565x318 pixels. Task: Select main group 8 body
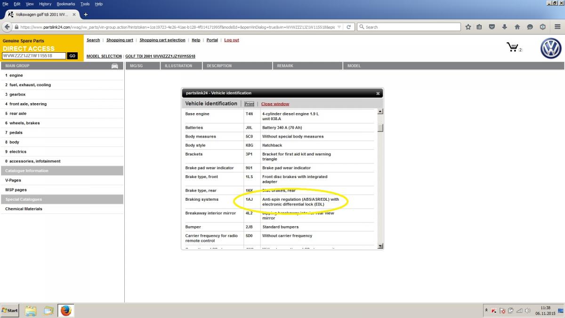coord(62,142)
